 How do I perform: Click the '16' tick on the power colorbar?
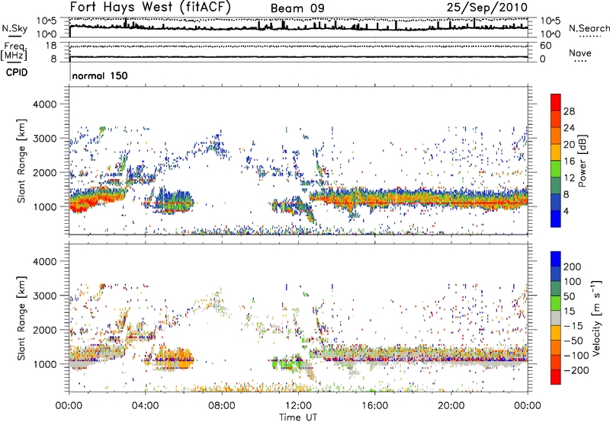coord(569,161)
